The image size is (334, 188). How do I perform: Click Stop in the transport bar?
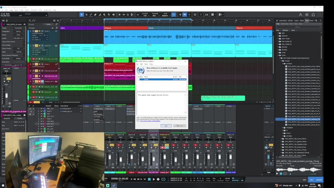(149, 179)
